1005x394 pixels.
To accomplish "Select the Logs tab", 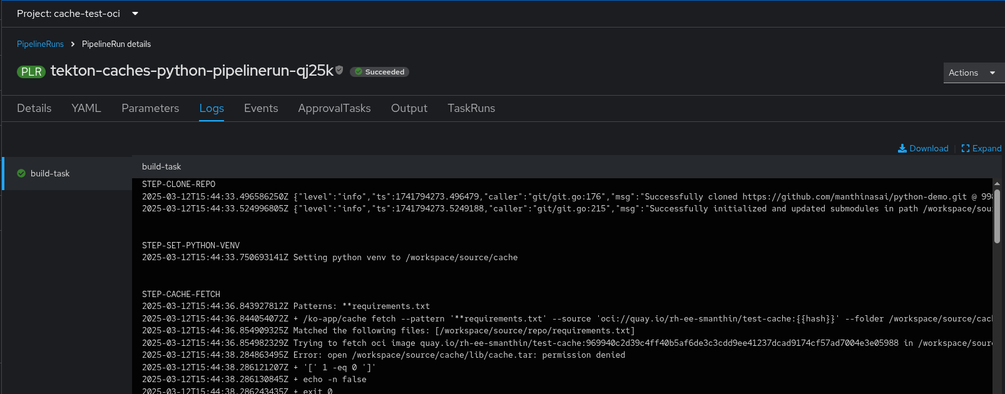I will (x=212, y=108).
